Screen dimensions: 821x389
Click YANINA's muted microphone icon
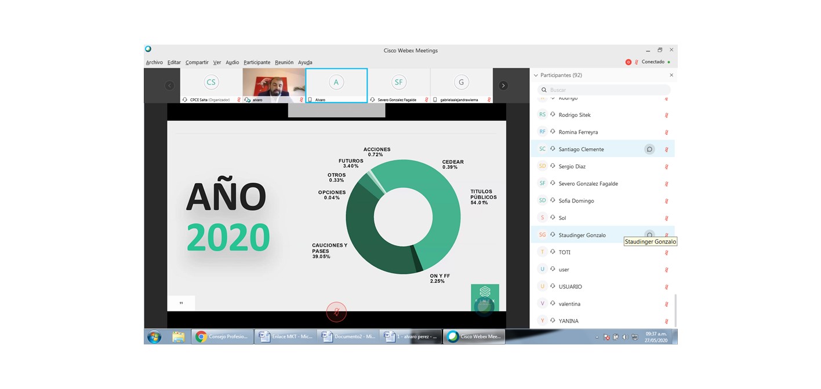pyautogui.click(x=667, y=321)
